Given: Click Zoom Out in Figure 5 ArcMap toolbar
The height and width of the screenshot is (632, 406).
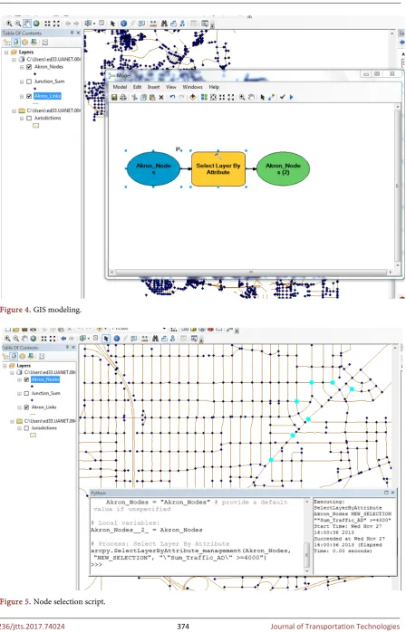Looking at the screenshot, I should (15, 339).
